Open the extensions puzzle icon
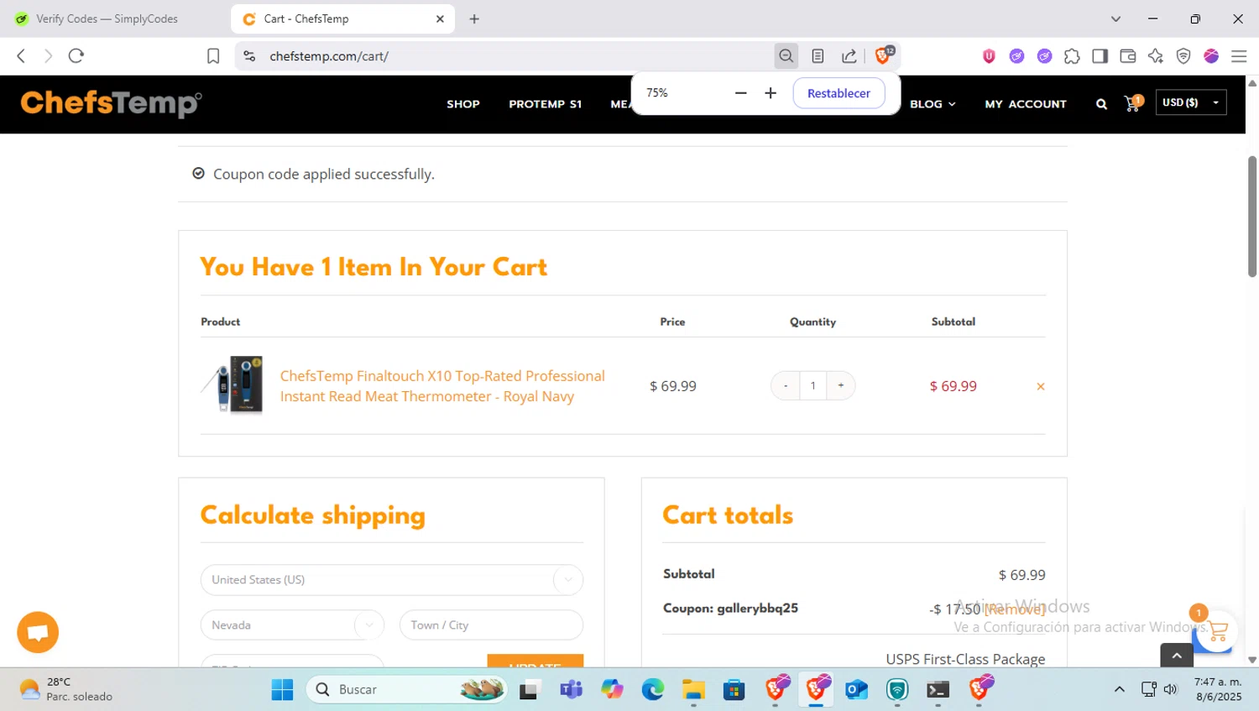1259x711 pixels. pos(1072,56)
